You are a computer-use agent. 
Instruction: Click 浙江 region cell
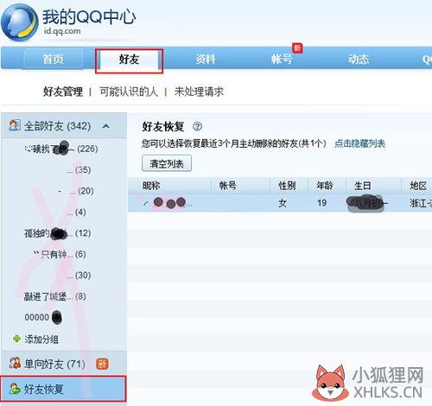pyautogui.click(x=421, y=203)
